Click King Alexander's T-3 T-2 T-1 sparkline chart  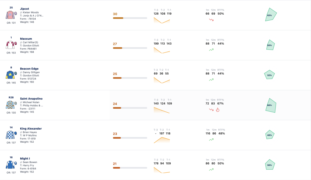click(x=162, y=140)
